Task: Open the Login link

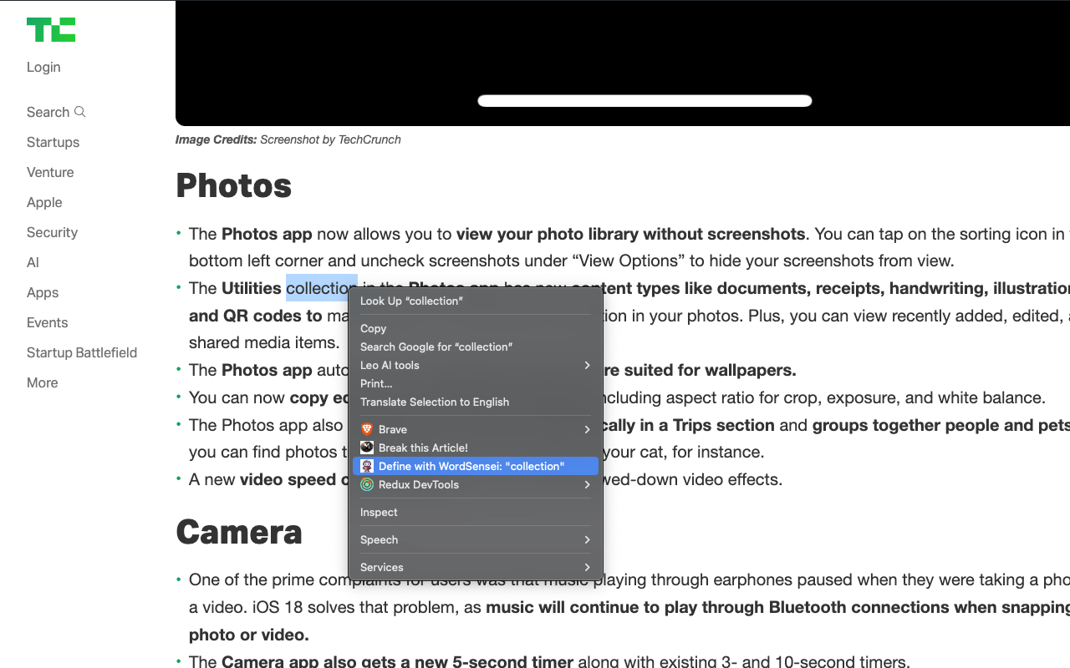Action: pyautogui.click(x=43, y=67)
